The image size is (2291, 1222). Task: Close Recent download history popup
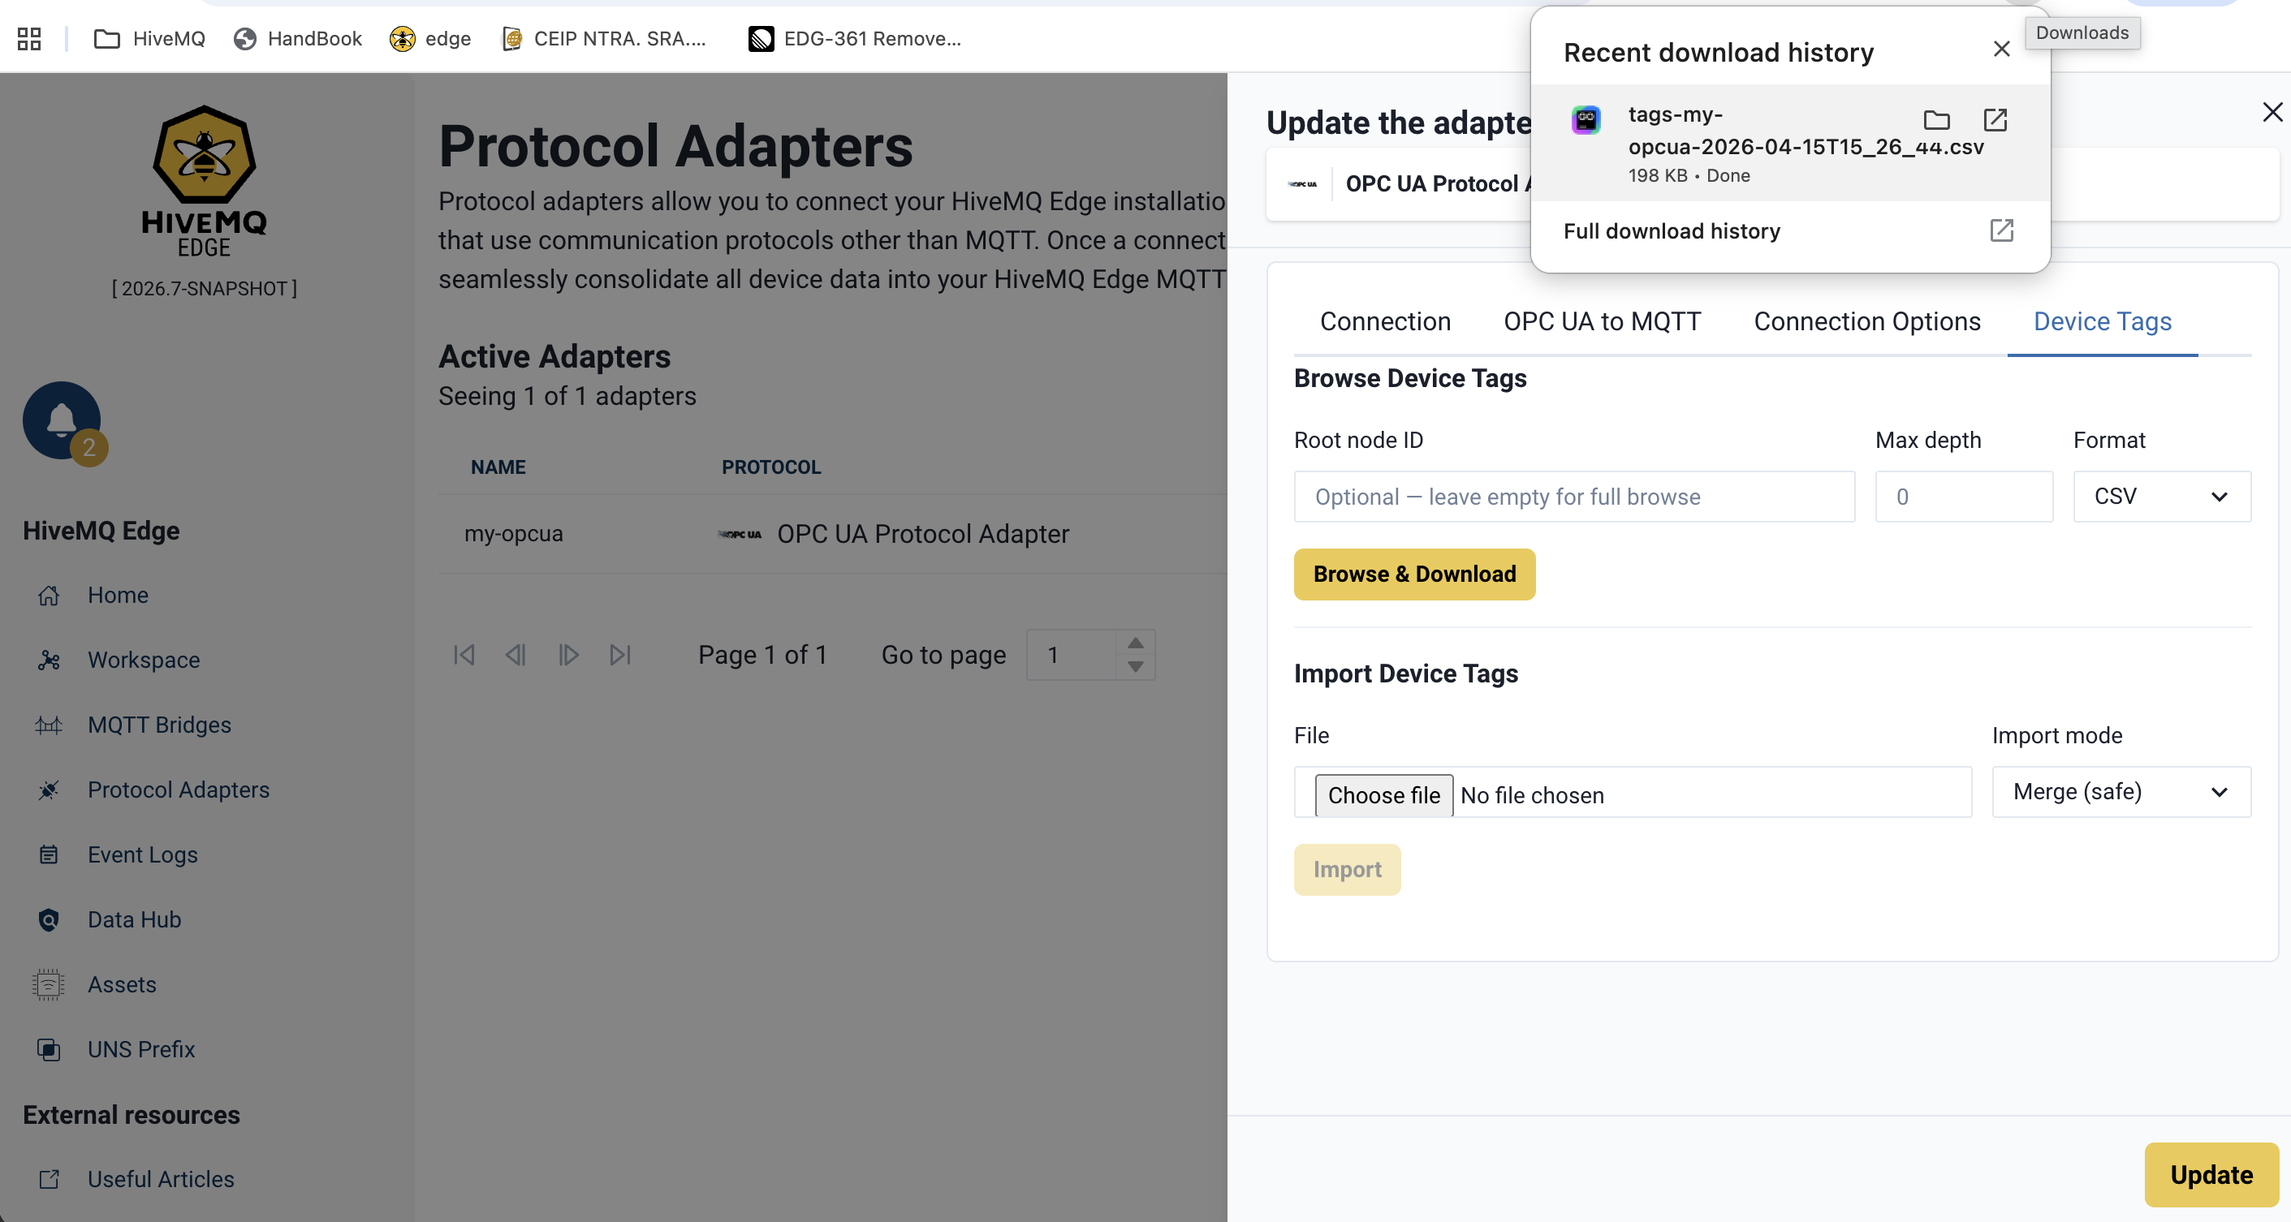[x=2001, y=49]
